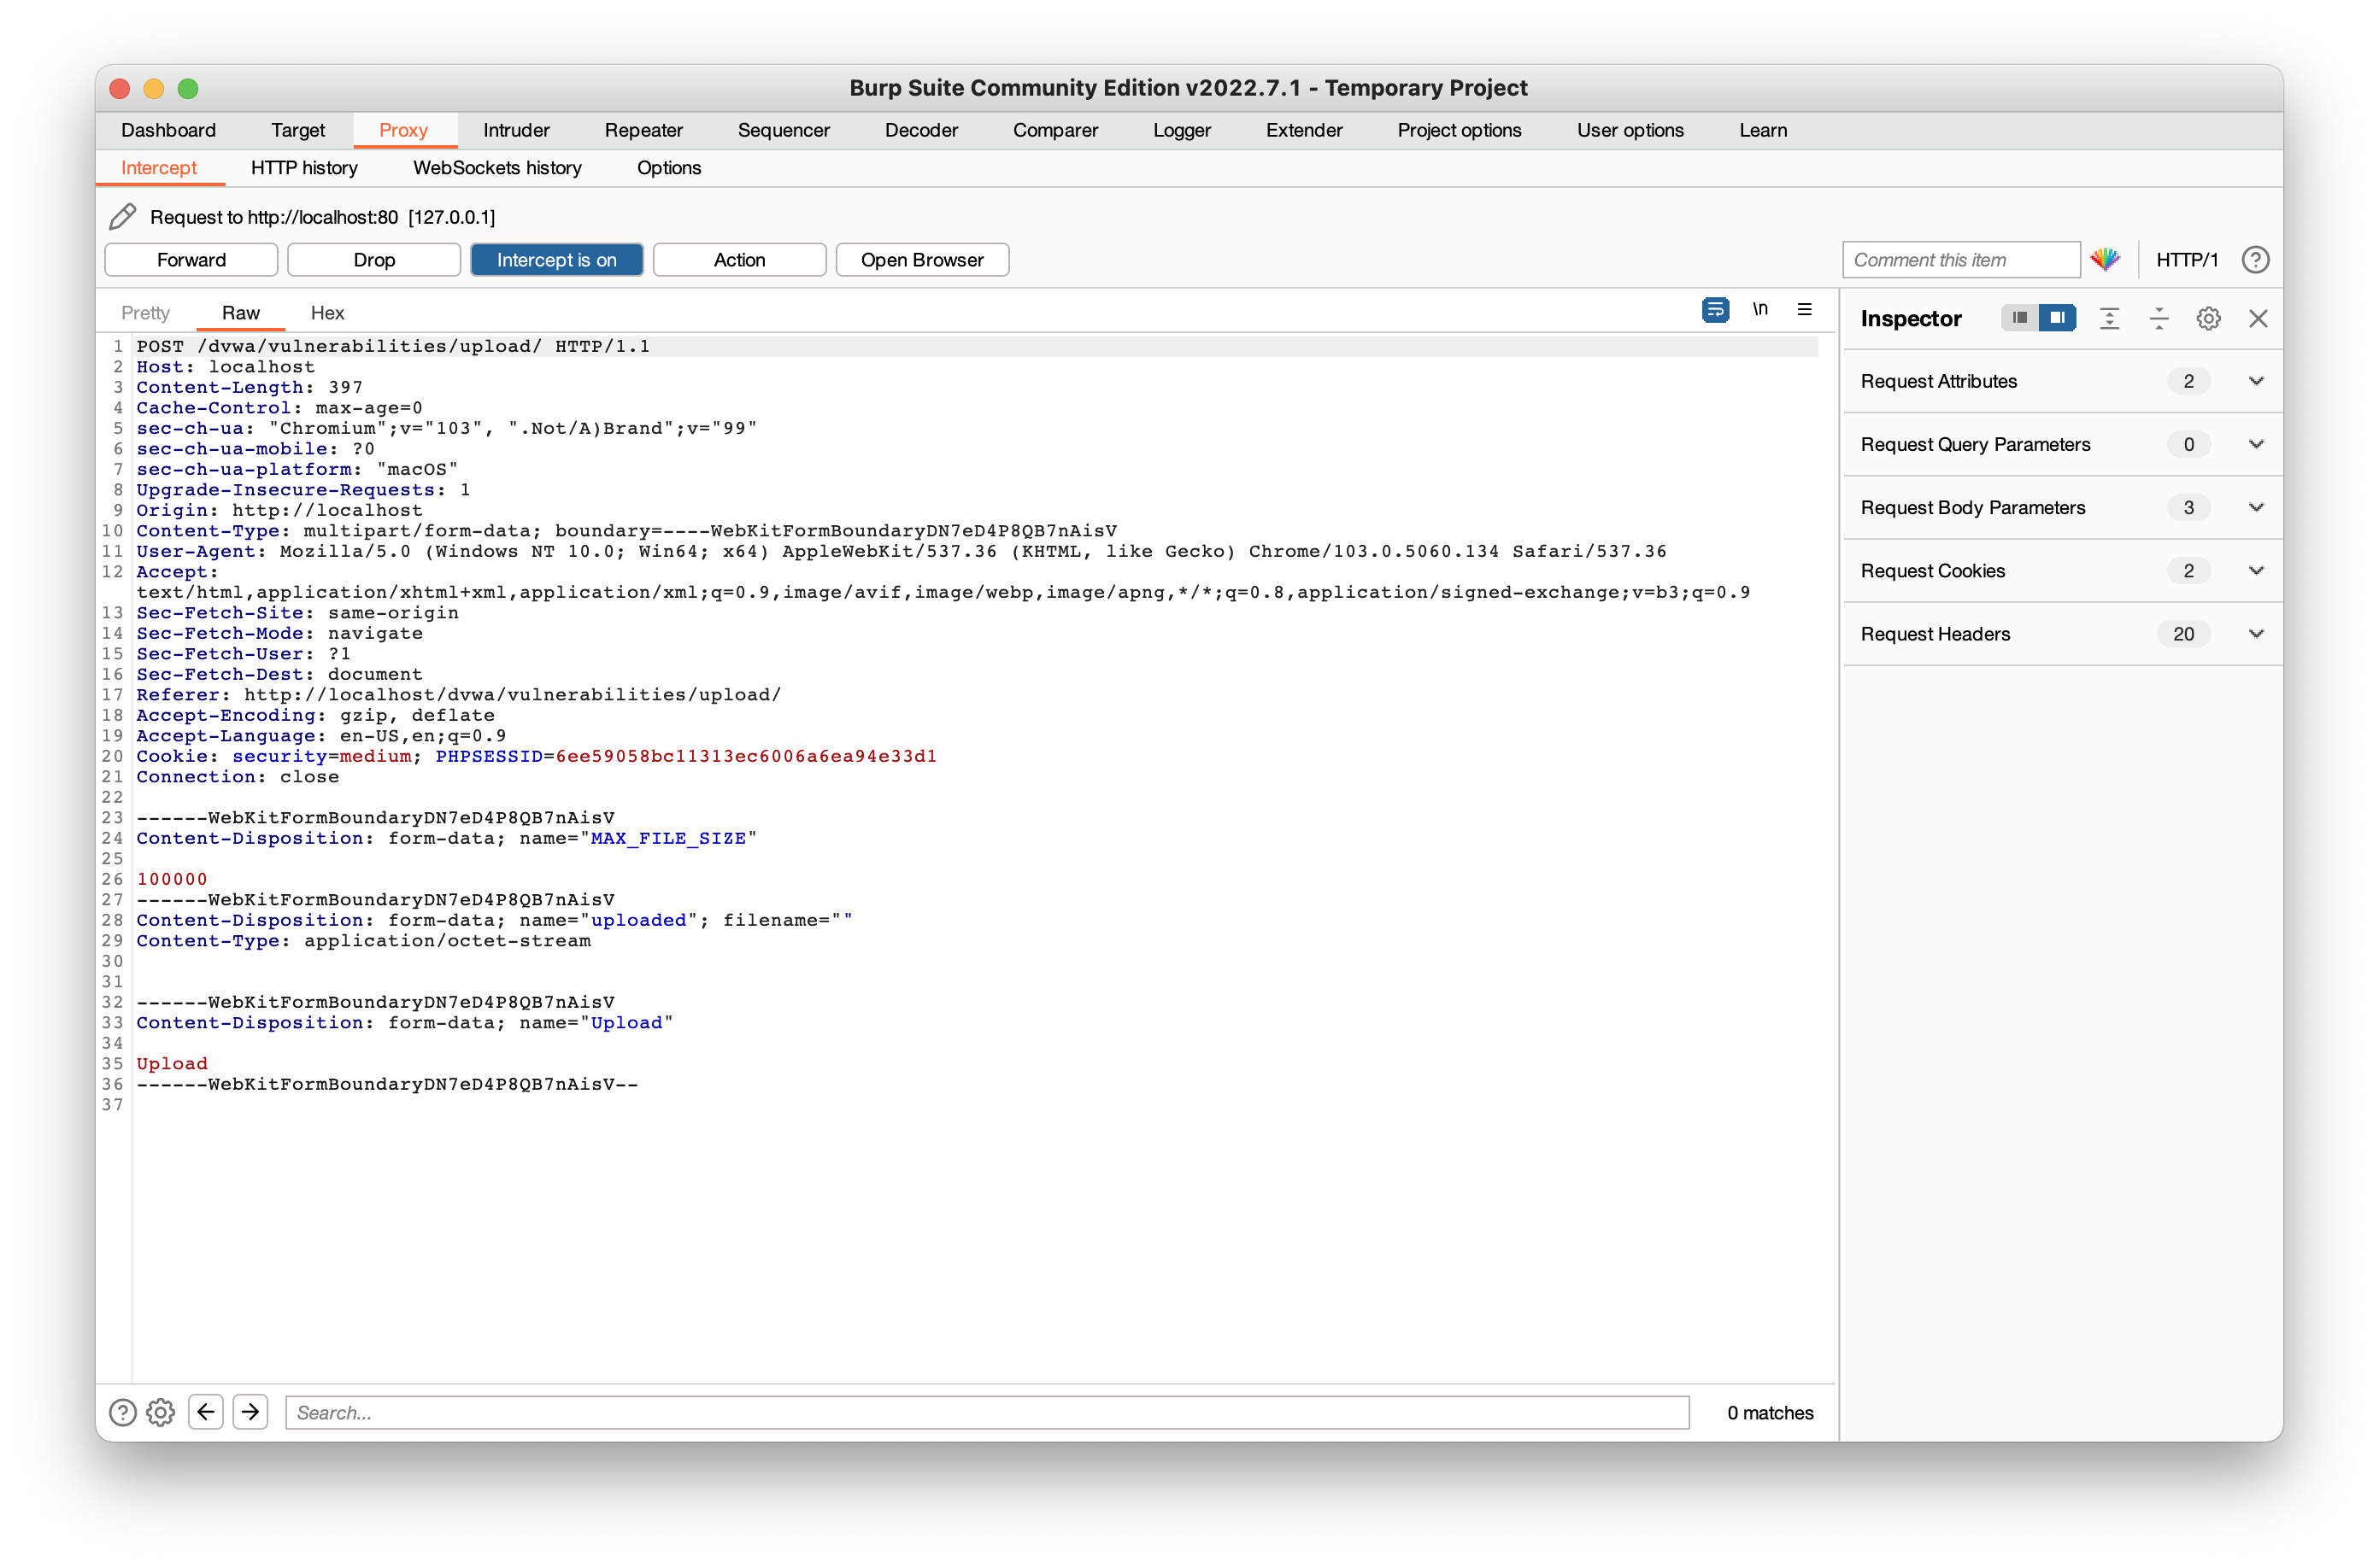
Task: Open WebSockets history sub-tab
Action: point(497,168)
